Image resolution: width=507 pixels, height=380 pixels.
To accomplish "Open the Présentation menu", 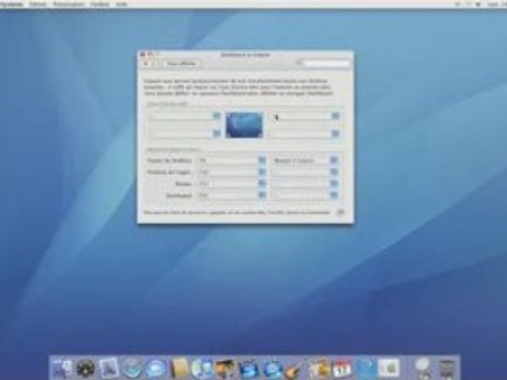I will point(68,4).
